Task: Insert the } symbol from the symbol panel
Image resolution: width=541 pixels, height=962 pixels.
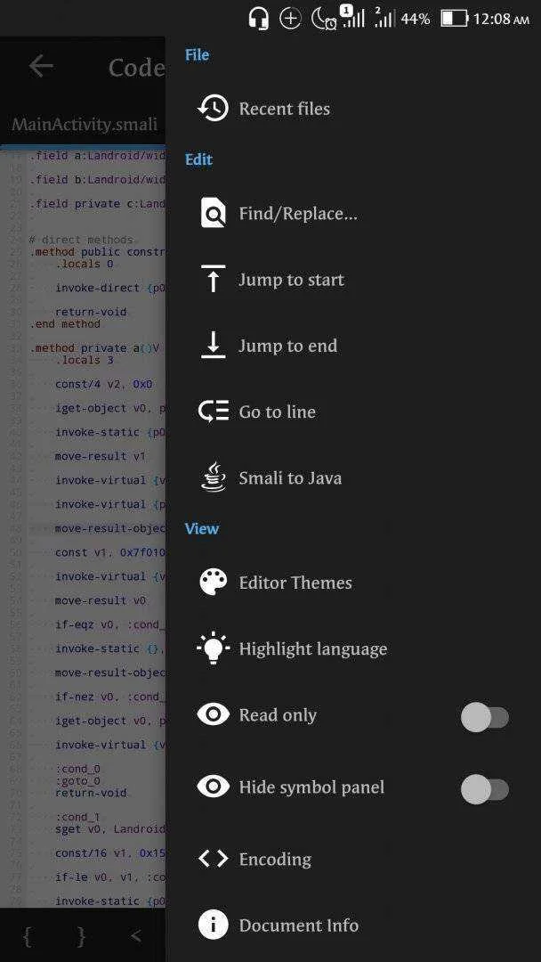Action: [81, 936]
